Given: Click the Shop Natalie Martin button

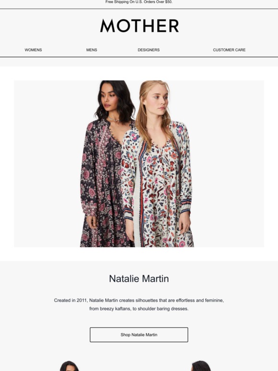Looking at the screenshot, I should click(139, 335).
